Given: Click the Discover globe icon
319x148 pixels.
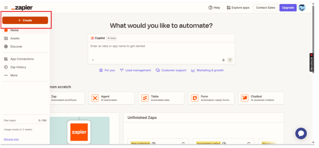Looking at the screenshot, I should pyautogui.click(x=6, y=46).
